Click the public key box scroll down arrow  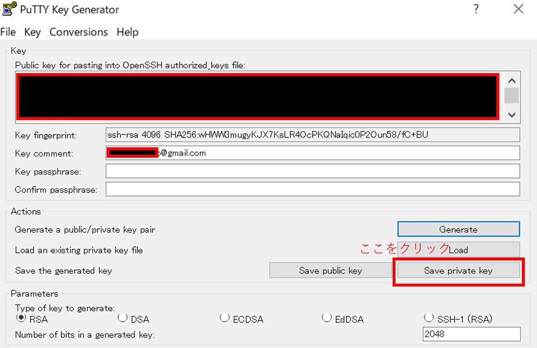point(512,115)
